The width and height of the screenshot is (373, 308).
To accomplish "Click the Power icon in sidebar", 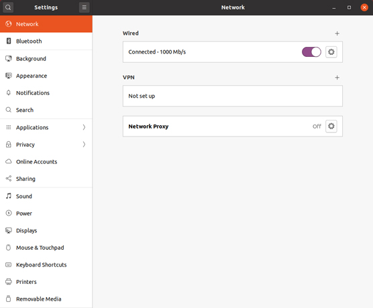I will click(x=9, y=213).
